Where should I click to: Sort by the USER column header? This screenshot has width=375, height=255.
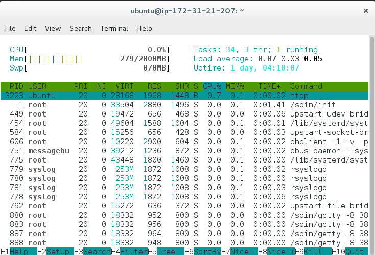37,86
